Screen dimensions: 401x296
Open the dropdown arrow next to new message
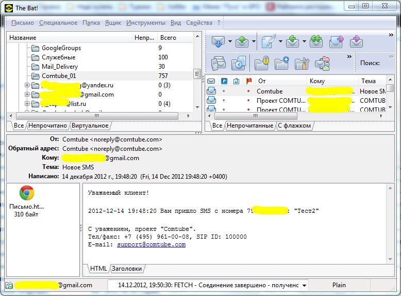[x=280, y=41]
